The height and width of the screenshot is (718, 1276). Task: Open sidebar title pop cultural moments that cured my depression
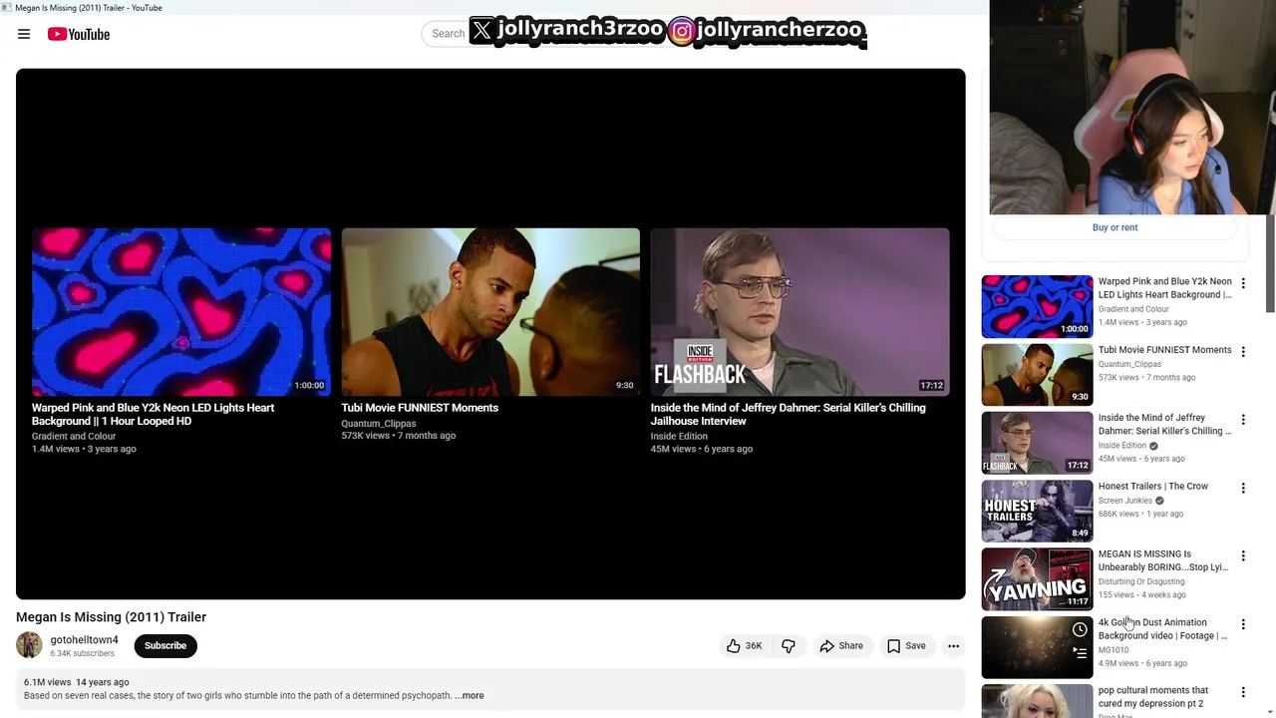(x=1153, y=697)
